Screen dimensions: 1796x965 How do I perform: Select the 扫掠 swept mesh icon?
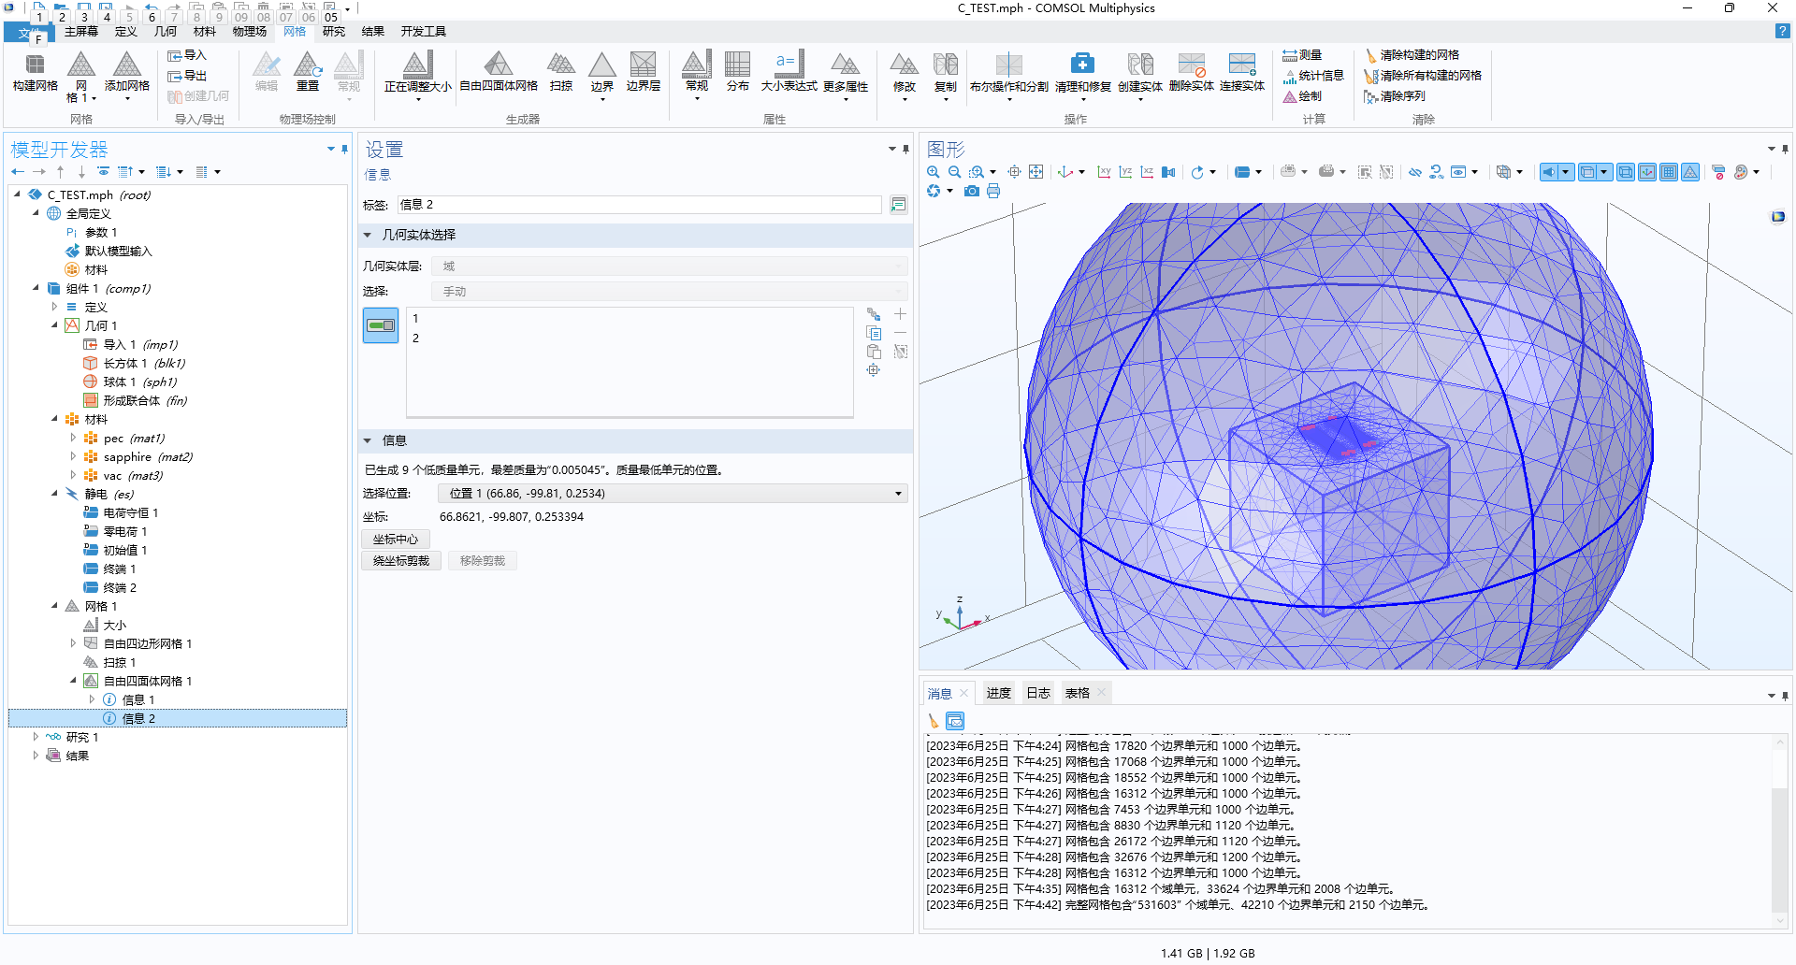pyautogui.click(x=561, y=73)
